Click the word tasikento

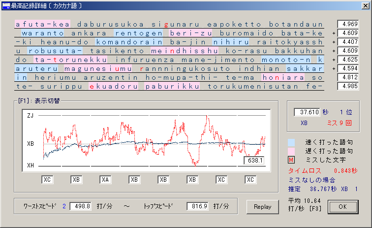coord(117,51)
